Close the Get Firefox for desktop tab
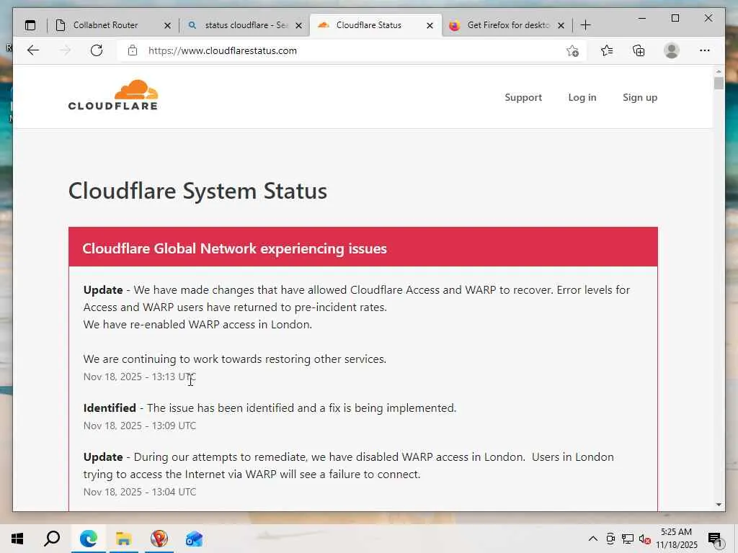Viewport: 738px width, 553px height. click(x=561, y=25)
